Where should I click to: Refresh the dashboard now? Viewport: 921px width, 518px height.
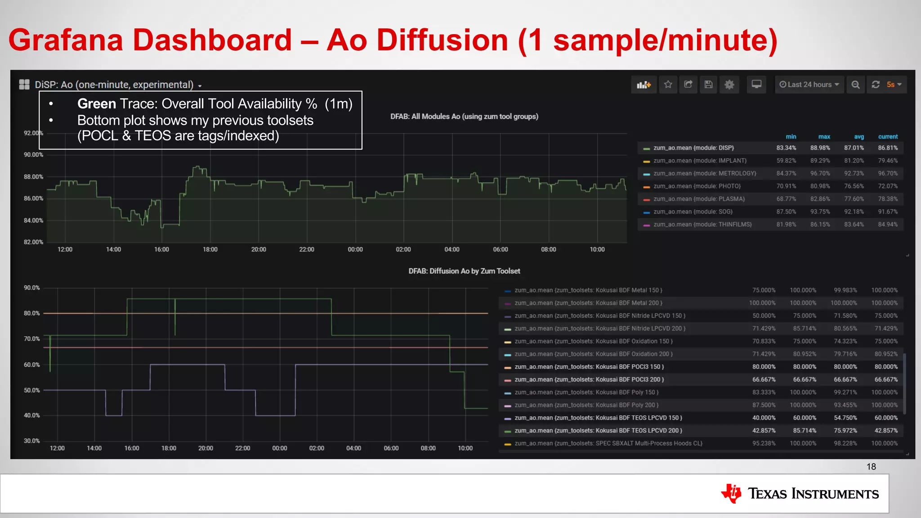(876, 85)
